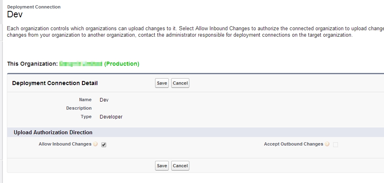Image resolution: width=384 pixels, height=183 pixels.
Task: Select the Name field value Dev
Action: click(x=104, y=100)
